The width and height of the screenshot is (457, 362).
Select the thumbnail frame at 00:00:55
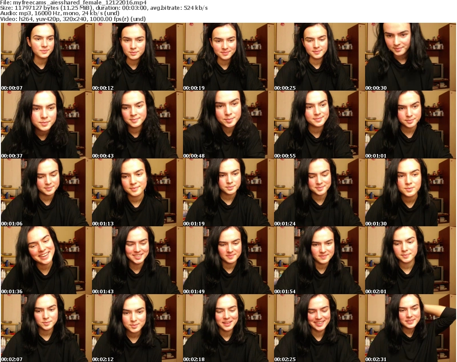320,125
